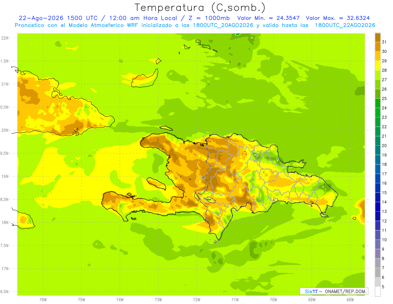Click the '70W' longitude axis label
Image resolution: width=393 pixels, height=304 pixels.
click(x=273, y=300)
